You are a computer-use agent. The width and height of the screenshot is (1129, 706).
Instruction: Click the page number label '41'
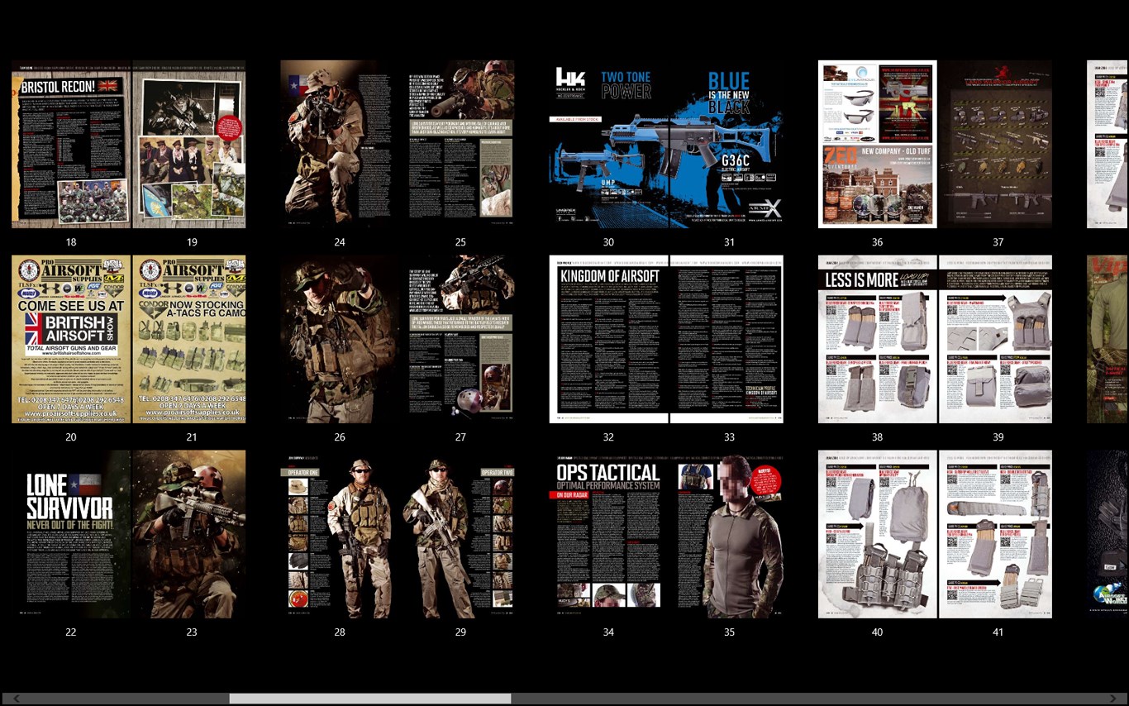998,632
